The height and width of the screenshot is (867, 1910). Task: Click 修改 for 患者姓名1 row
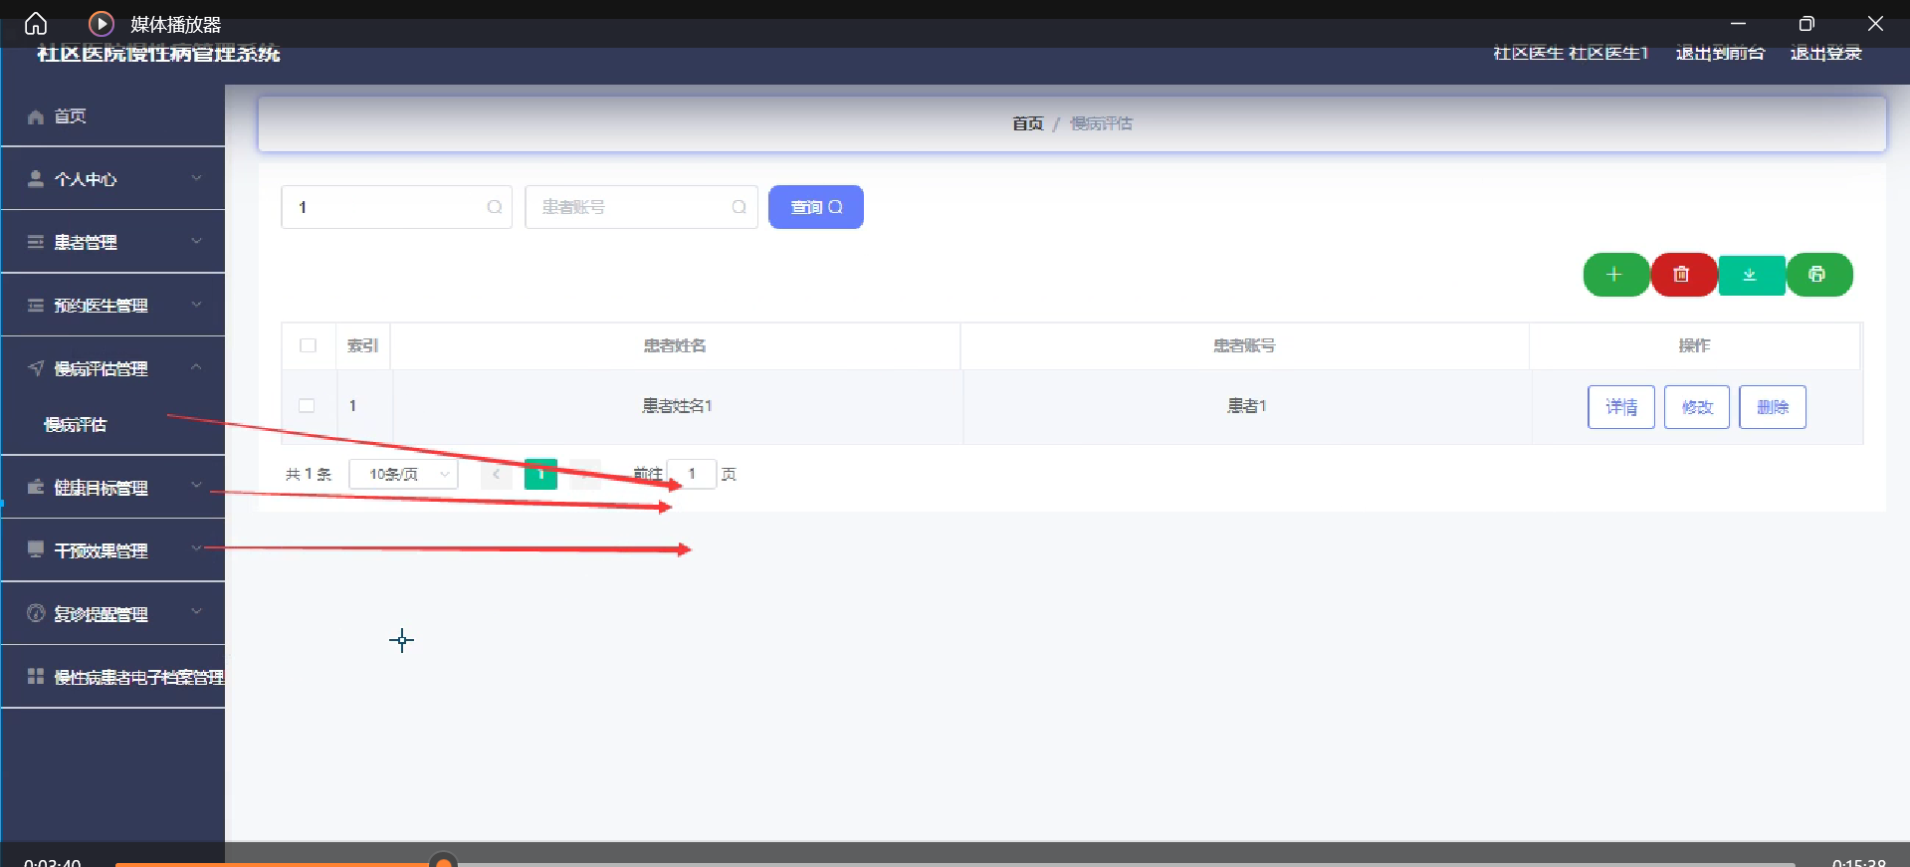tap(1697, 407)
